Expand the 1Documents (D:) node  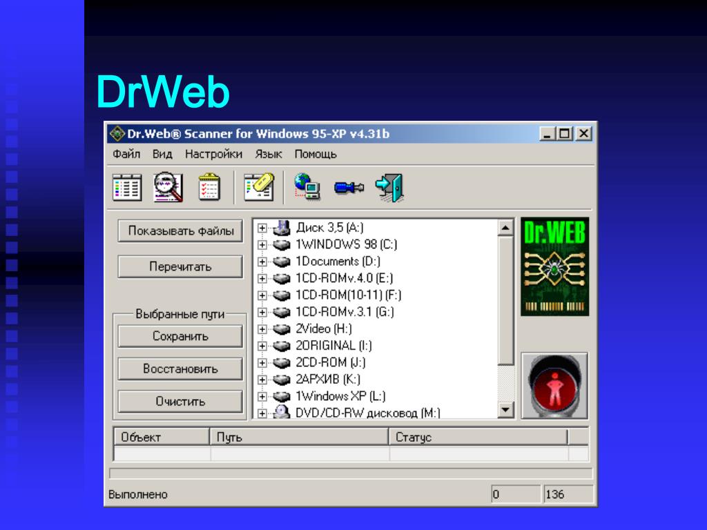tap(262, 262)
